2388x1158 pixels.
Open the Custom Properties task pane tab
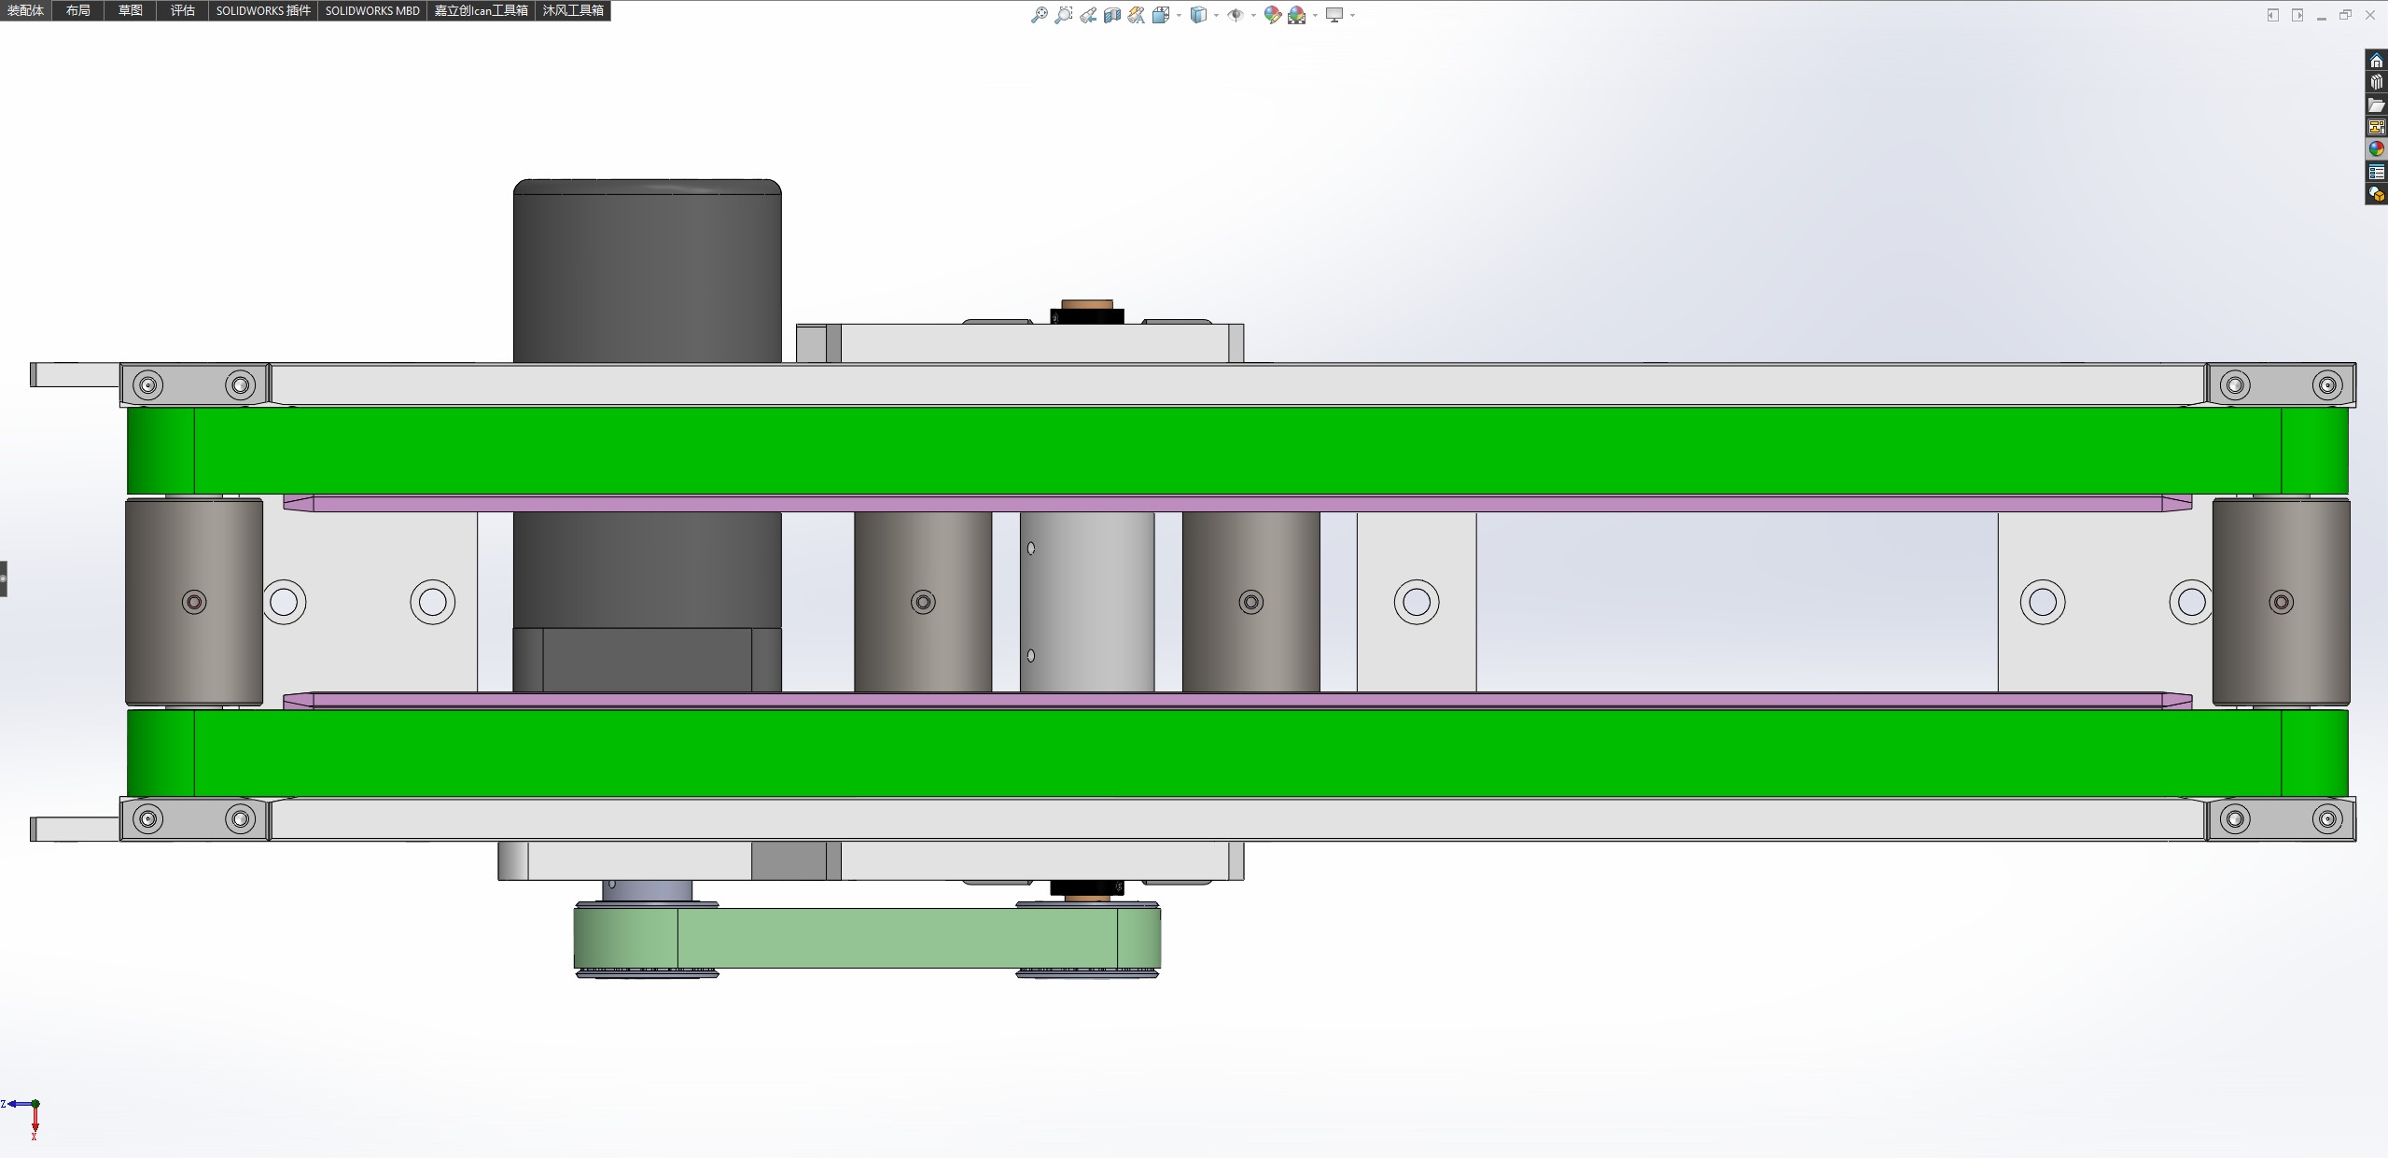point(2376,173)
